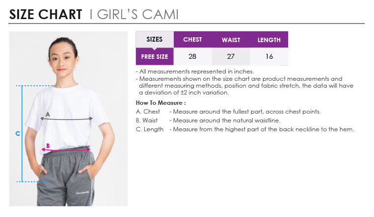Click the C. Length measuring instruction
This screenshot has width=374, height=217.
[245, 129]
